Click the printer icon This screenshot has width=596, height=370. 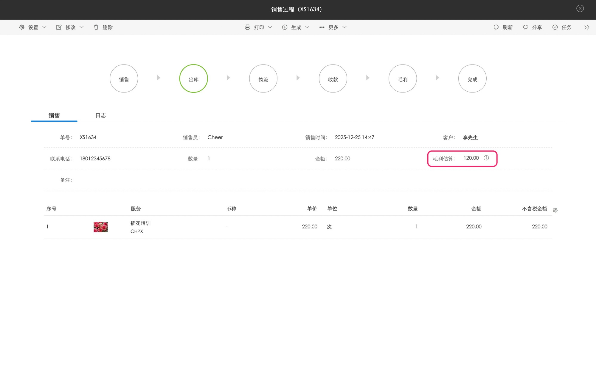click(247, 27)
